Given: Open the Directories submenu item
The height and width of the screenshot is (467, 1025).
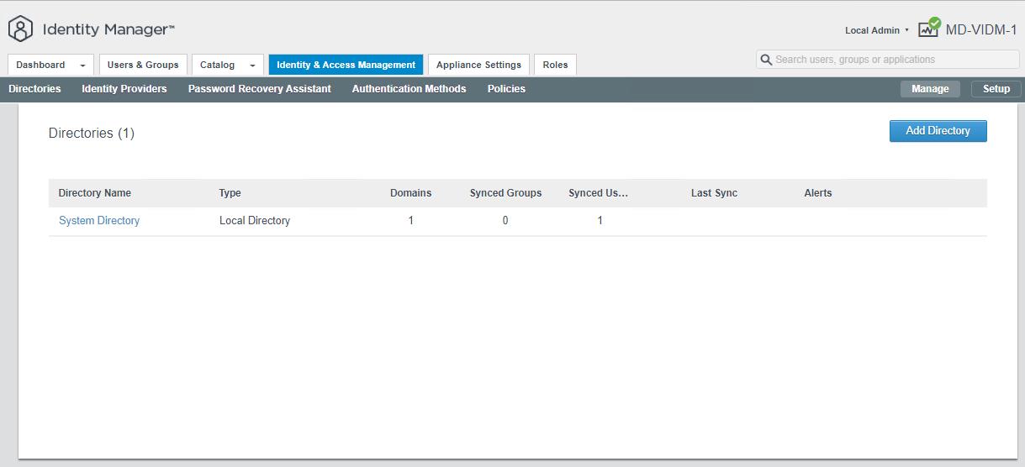Looking at the screenshot, I should [x=34, y=89].
